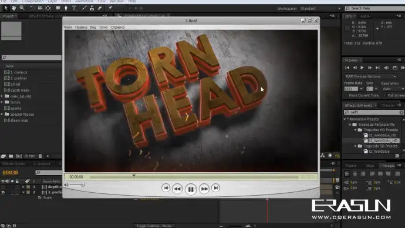Enable Full Screen checkbox in Preview

(x=385, y=95)
